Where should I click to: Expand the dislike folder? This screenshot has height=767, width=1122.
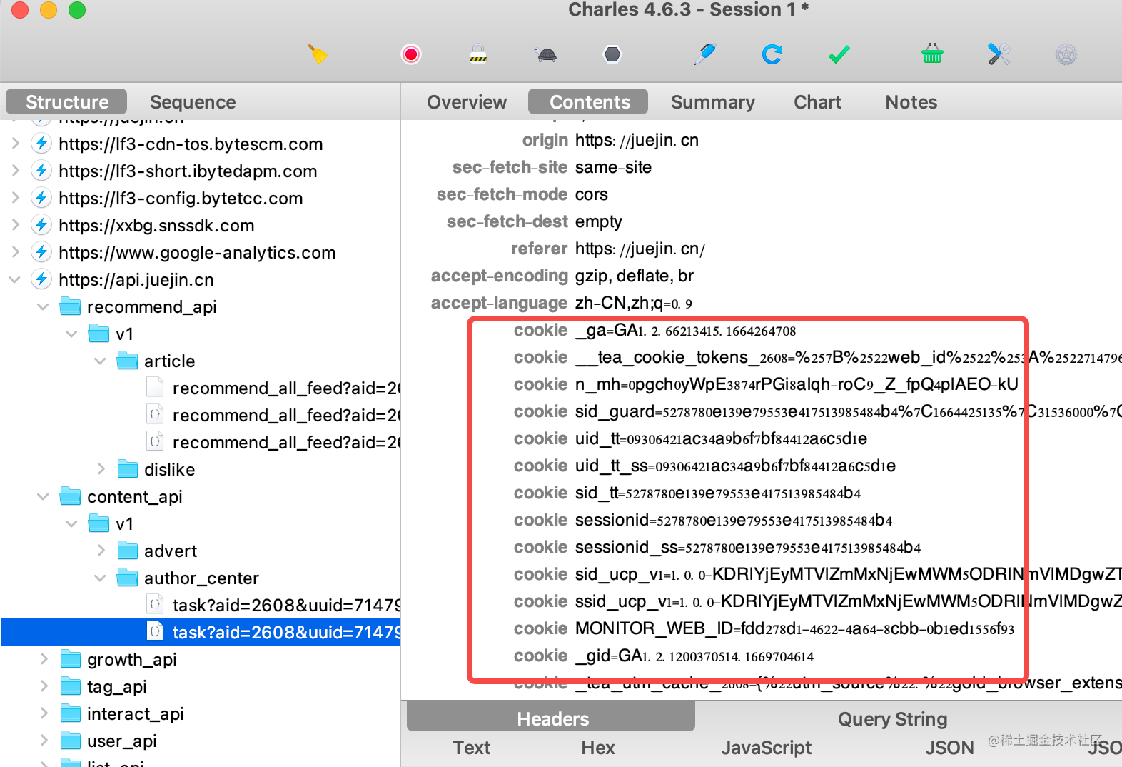pos(101,469)
